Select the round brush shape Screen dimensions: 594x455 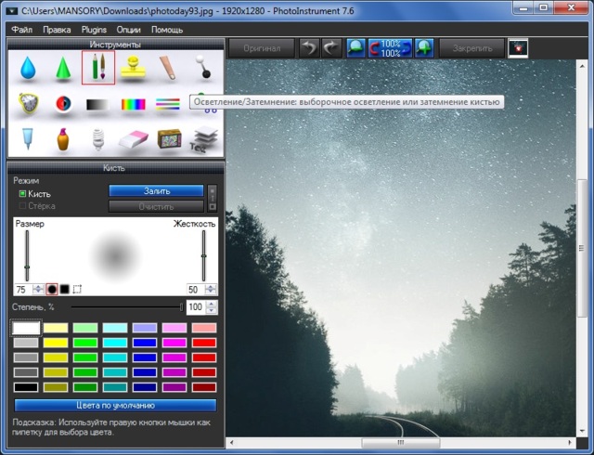pyautogui.click(x=52, y=290)
